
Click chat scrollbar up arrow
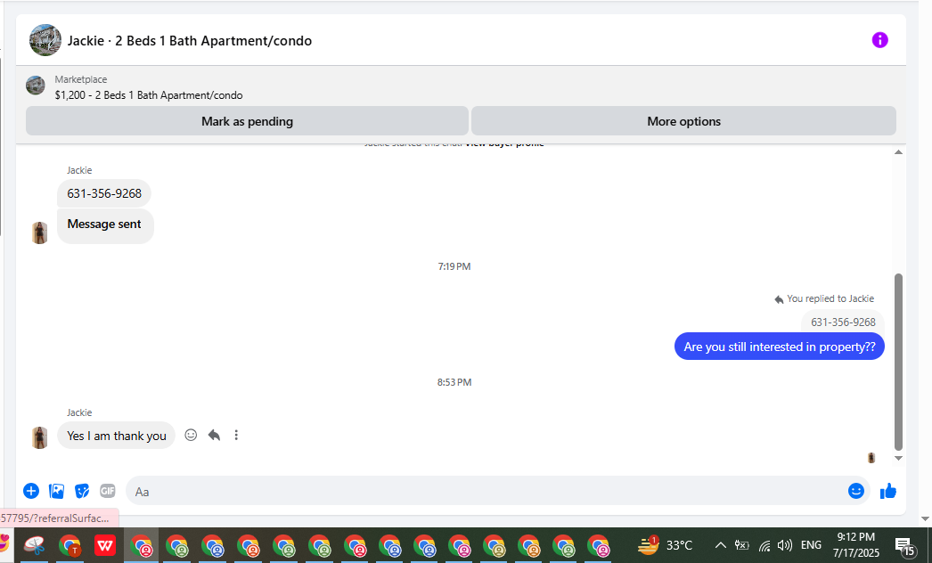click(899, 153)
